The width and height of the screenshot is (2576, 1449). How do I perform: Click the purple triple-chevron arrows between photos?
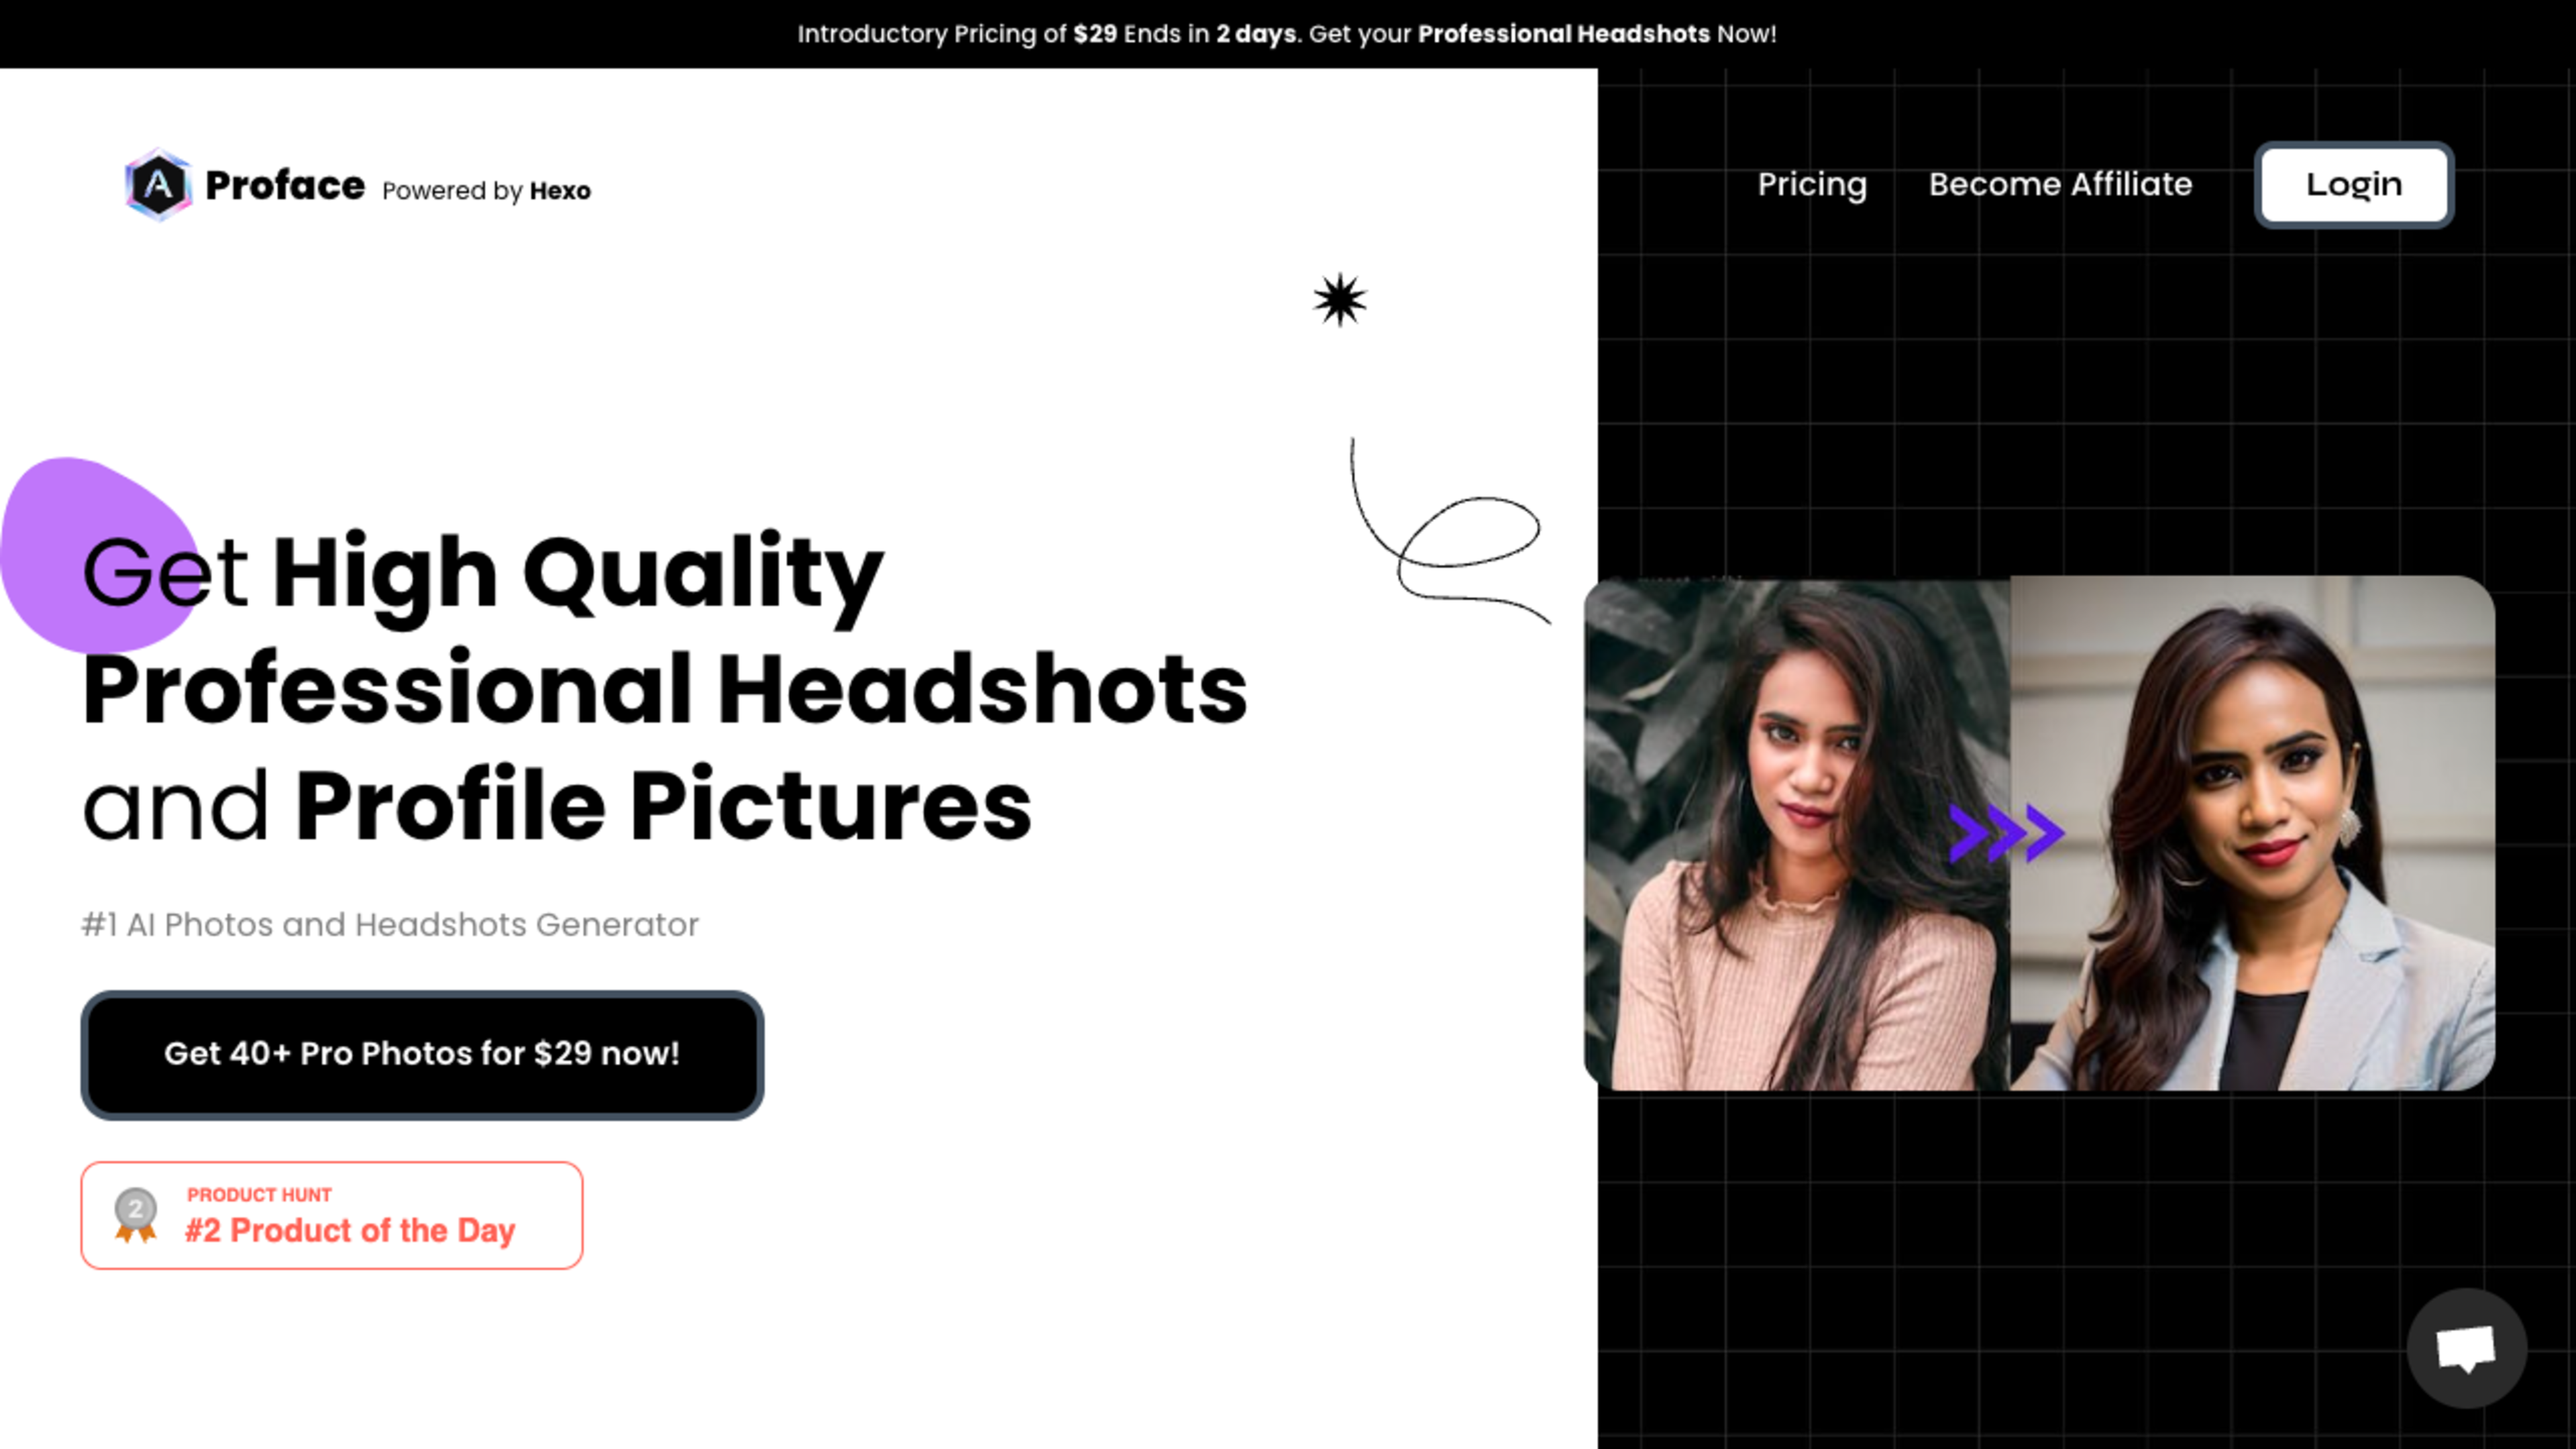click(2006, 832)
